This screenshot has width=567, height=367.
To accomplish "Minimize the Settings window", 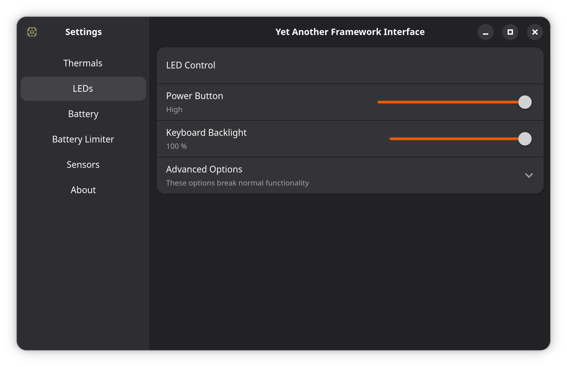I will pyautogui.click(x=486, y=32).
